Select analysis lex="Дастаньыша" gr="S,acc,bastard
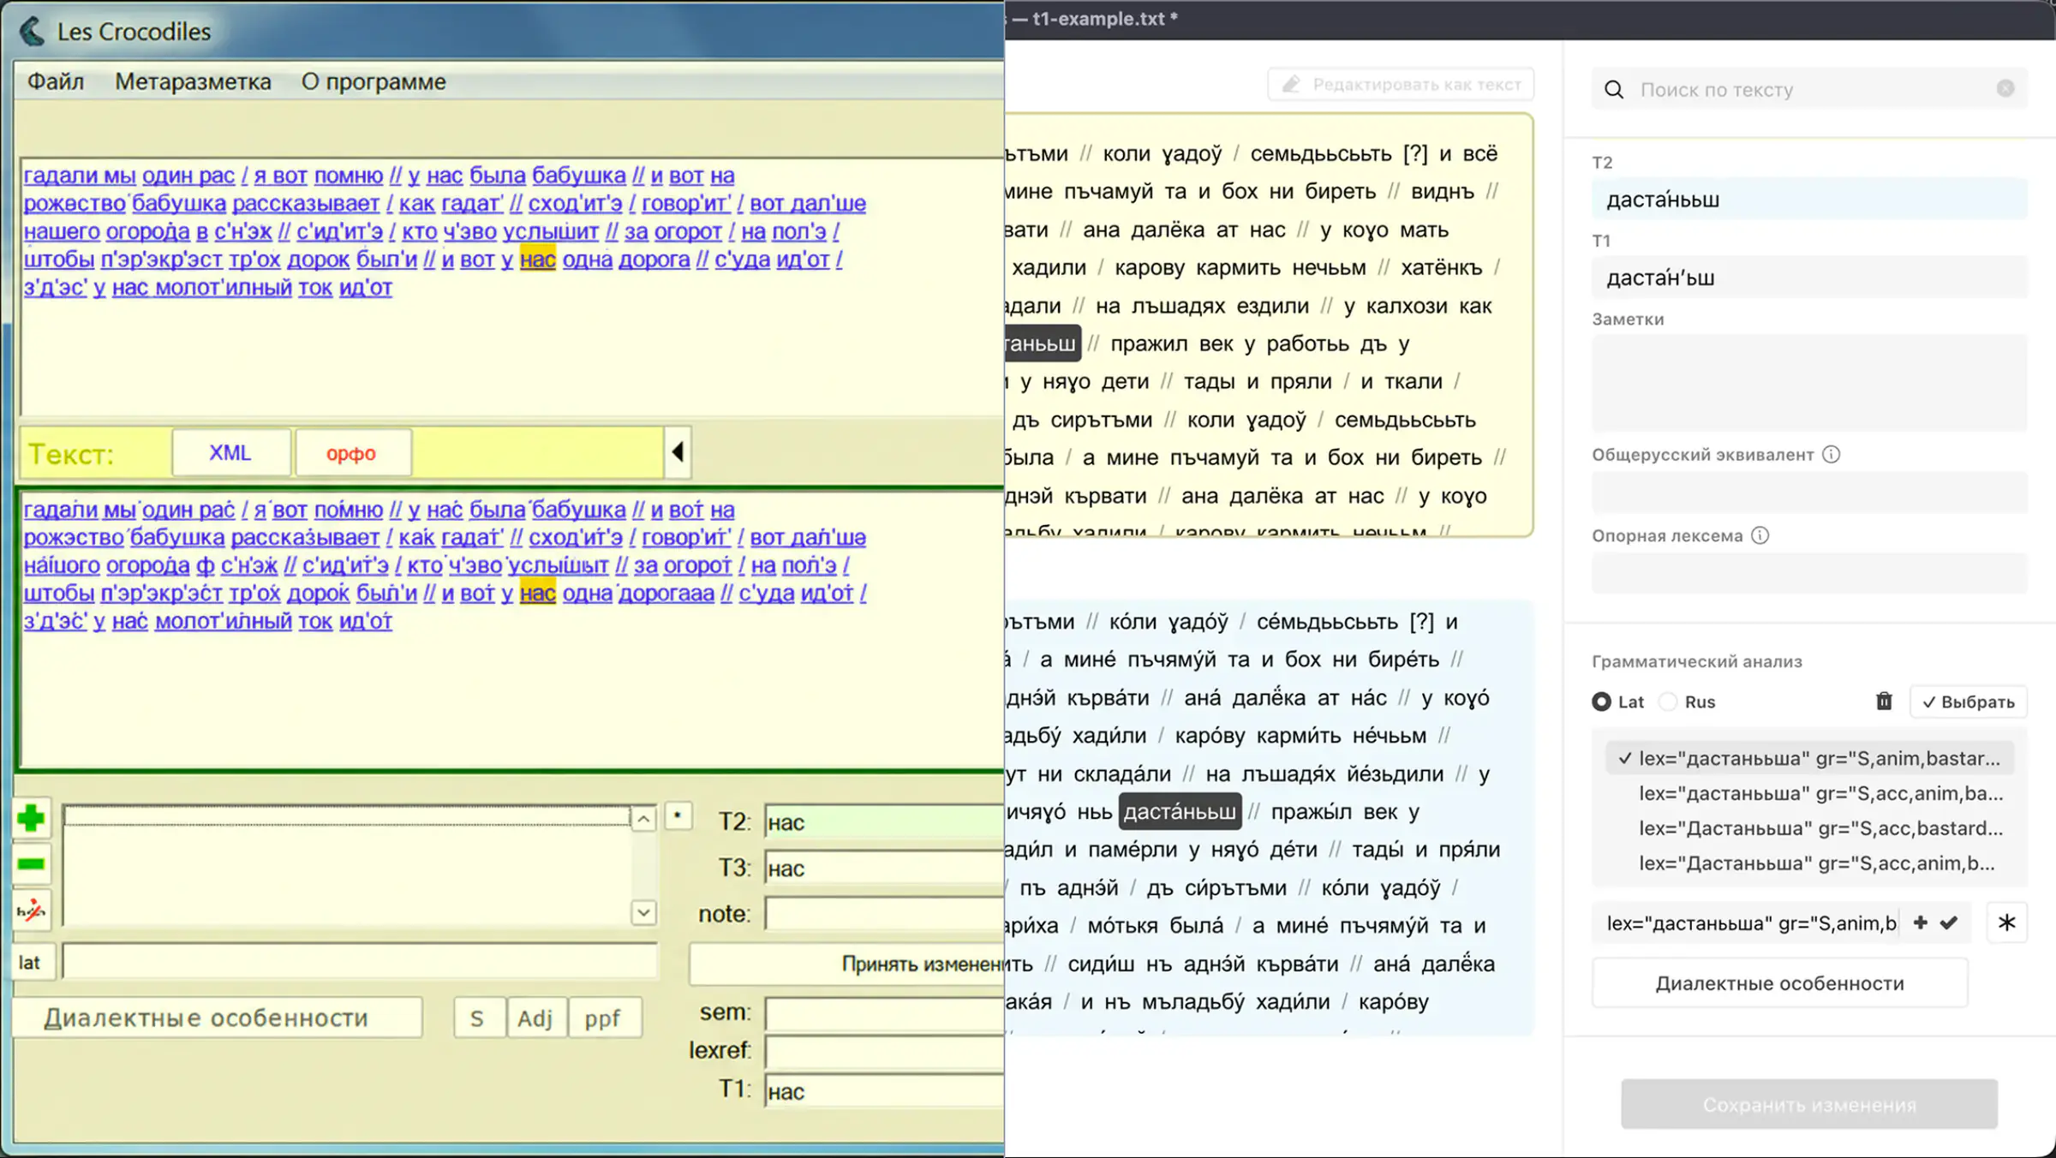The height and width of the screenshot is (1158, 2056). (1809, 828)
